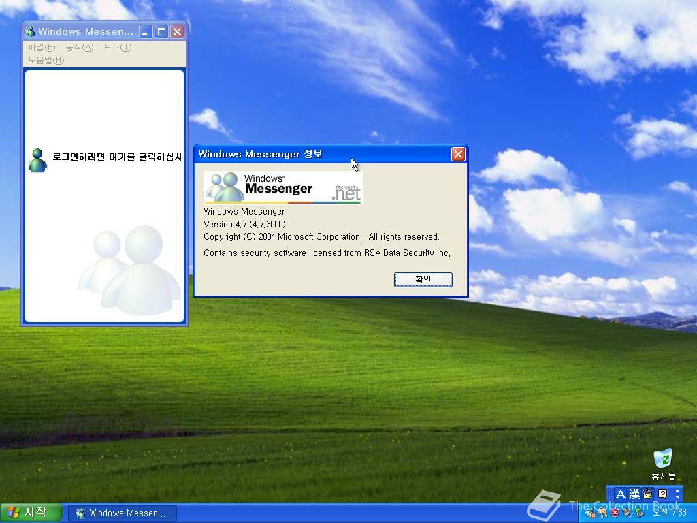This screenshot has height=523, width=697.
Task: Select the Windows Messenger taskbar button
Action: [123, 513]
